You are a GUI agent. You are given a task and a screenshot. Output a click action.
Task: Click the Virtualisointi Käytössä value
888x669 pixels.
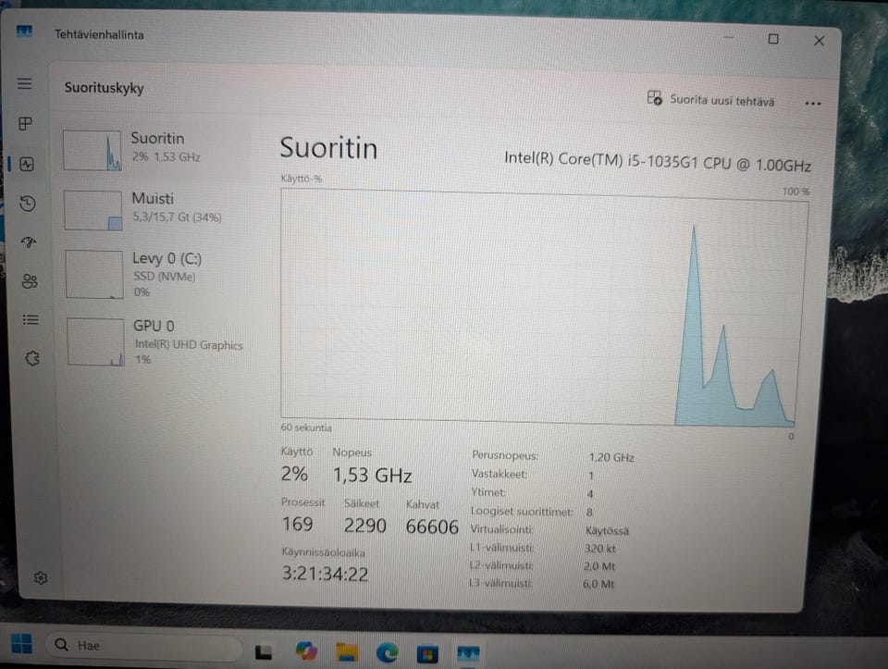pos(607,531)
